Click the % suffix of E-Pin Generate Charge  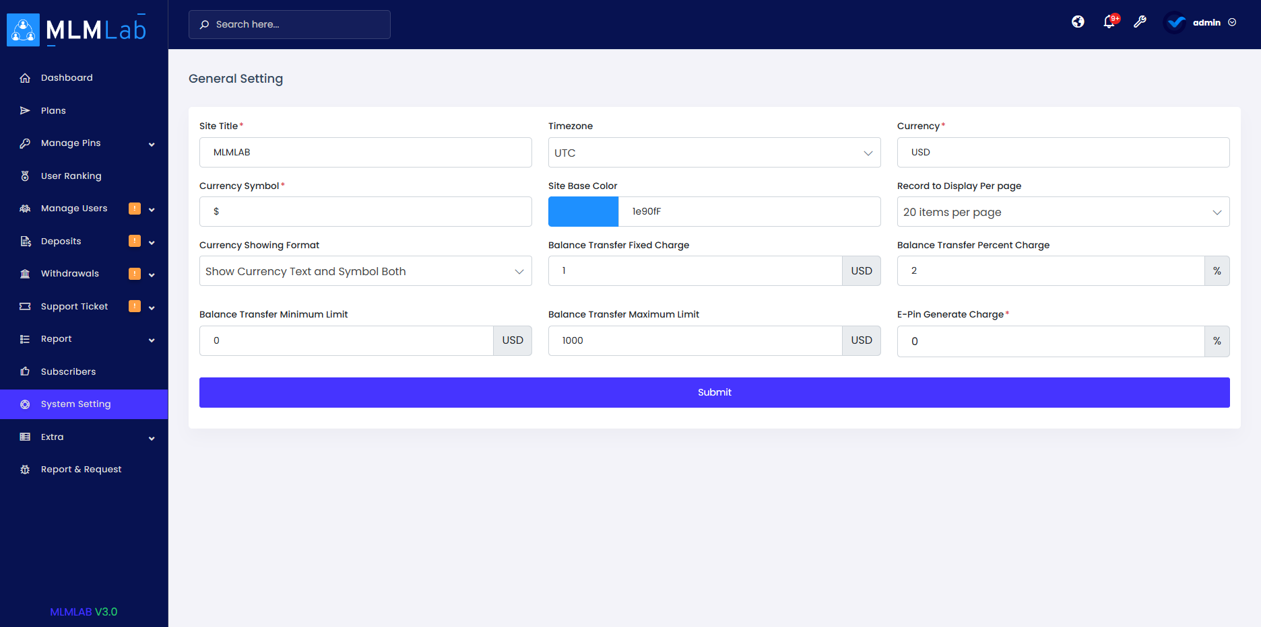click(1217, 341)
